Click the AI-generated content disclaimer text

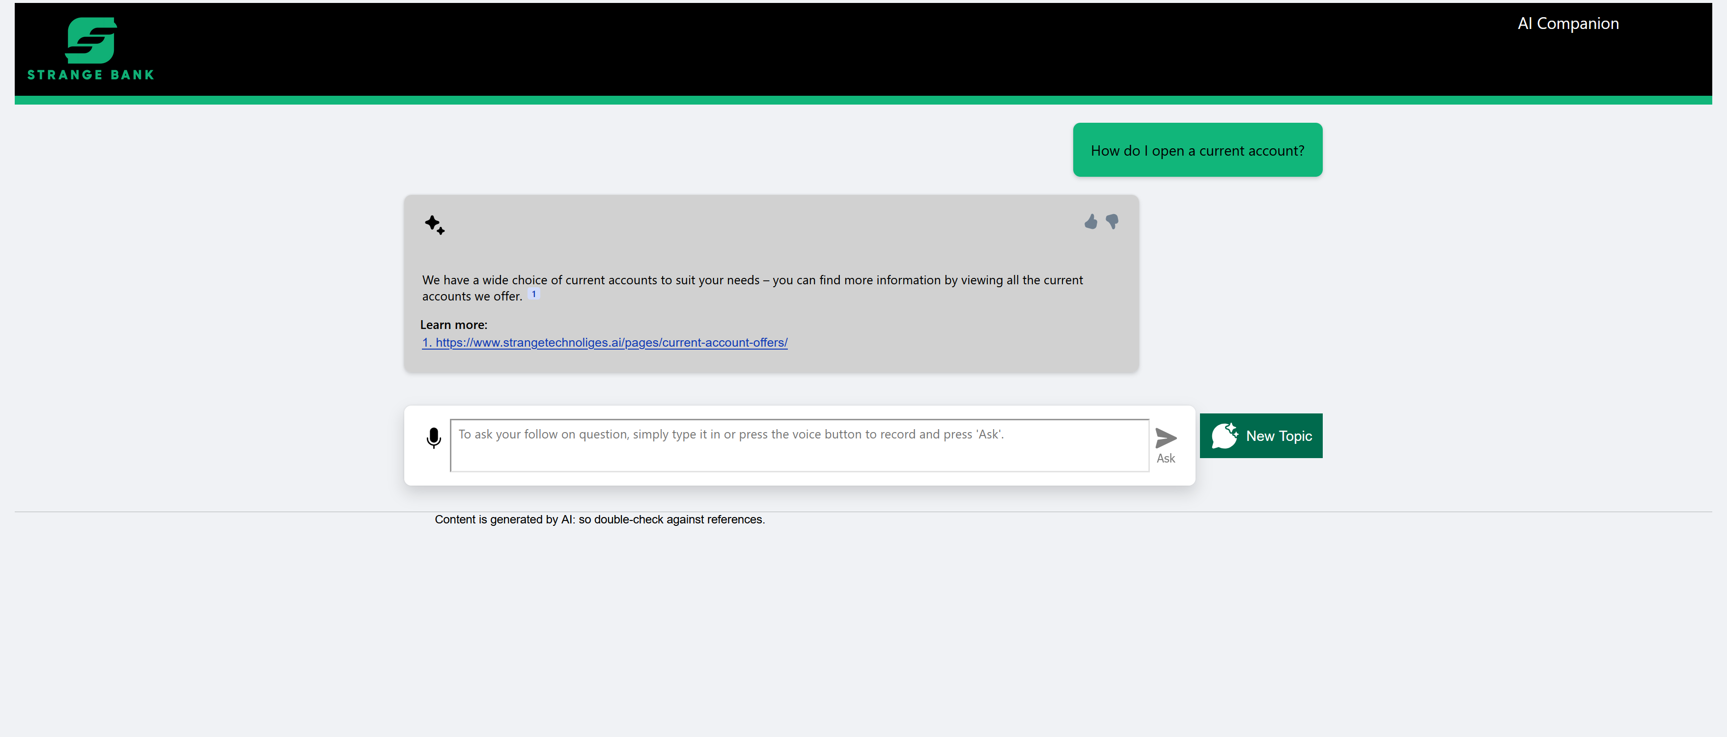coord(599,519)
